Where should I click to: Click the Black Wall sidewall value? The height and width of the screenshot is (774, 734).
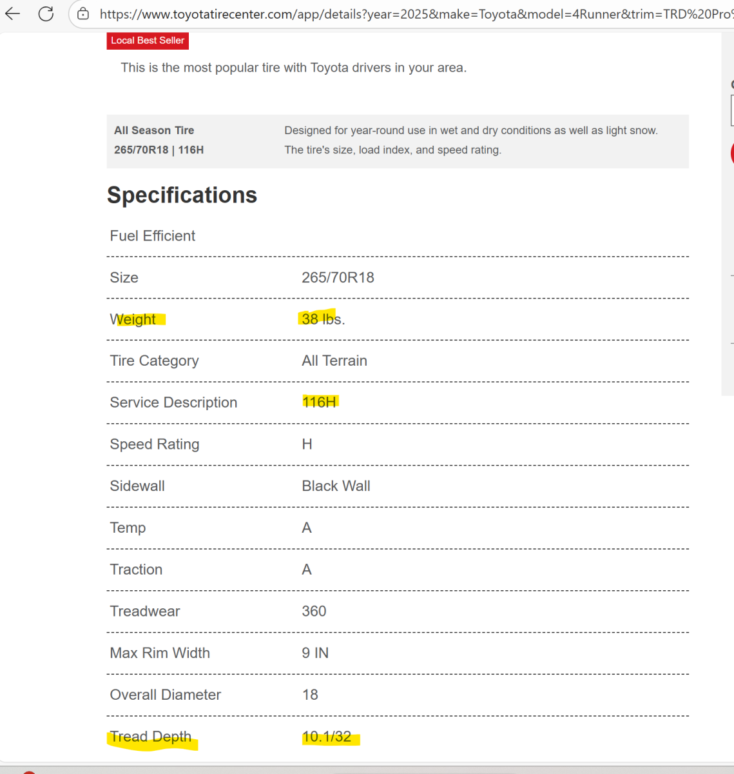coord(336,486)
